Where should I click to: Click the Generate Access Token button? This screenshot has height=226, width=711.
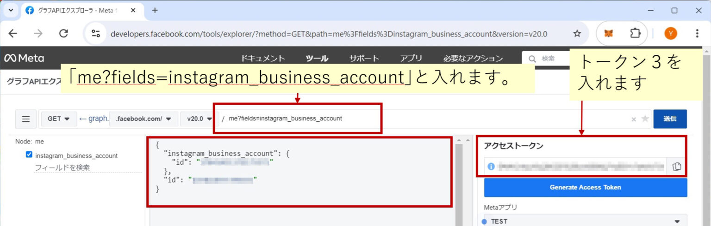[585, 187]
